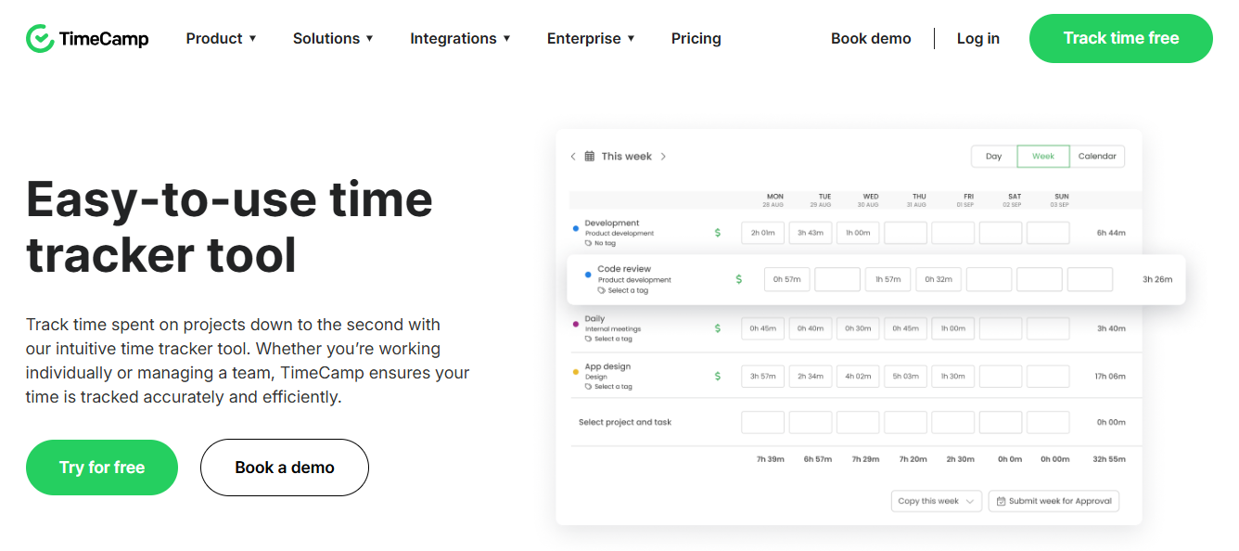
Task: Click the Development task name
Action: [612, 223]
